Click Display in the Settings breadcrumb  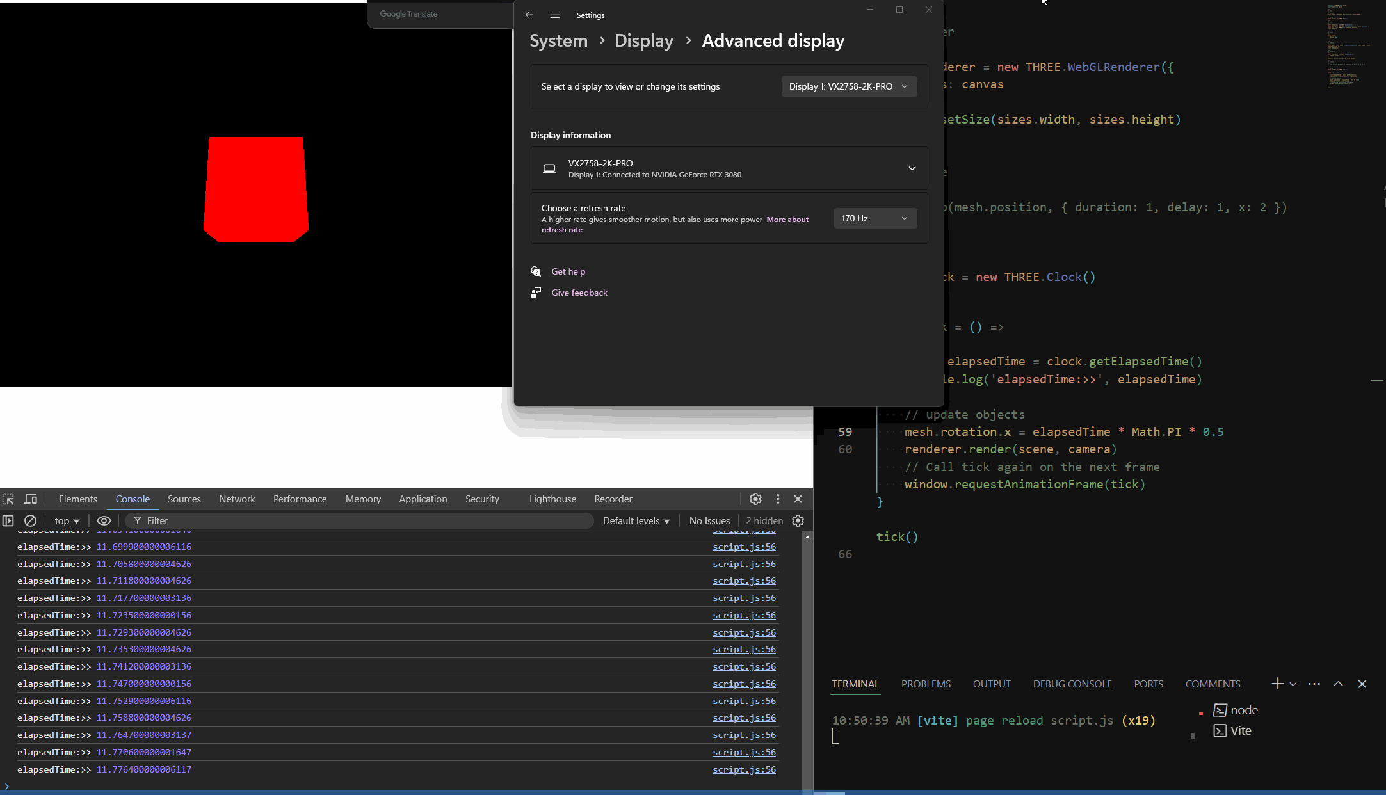tap(643, 41)
